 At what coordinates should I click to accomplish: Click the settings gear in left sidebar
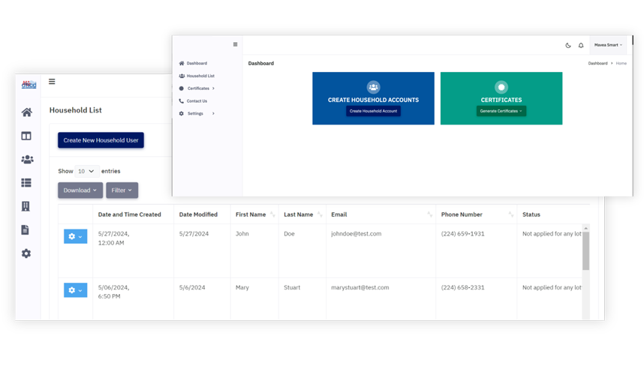click(26, 253)
